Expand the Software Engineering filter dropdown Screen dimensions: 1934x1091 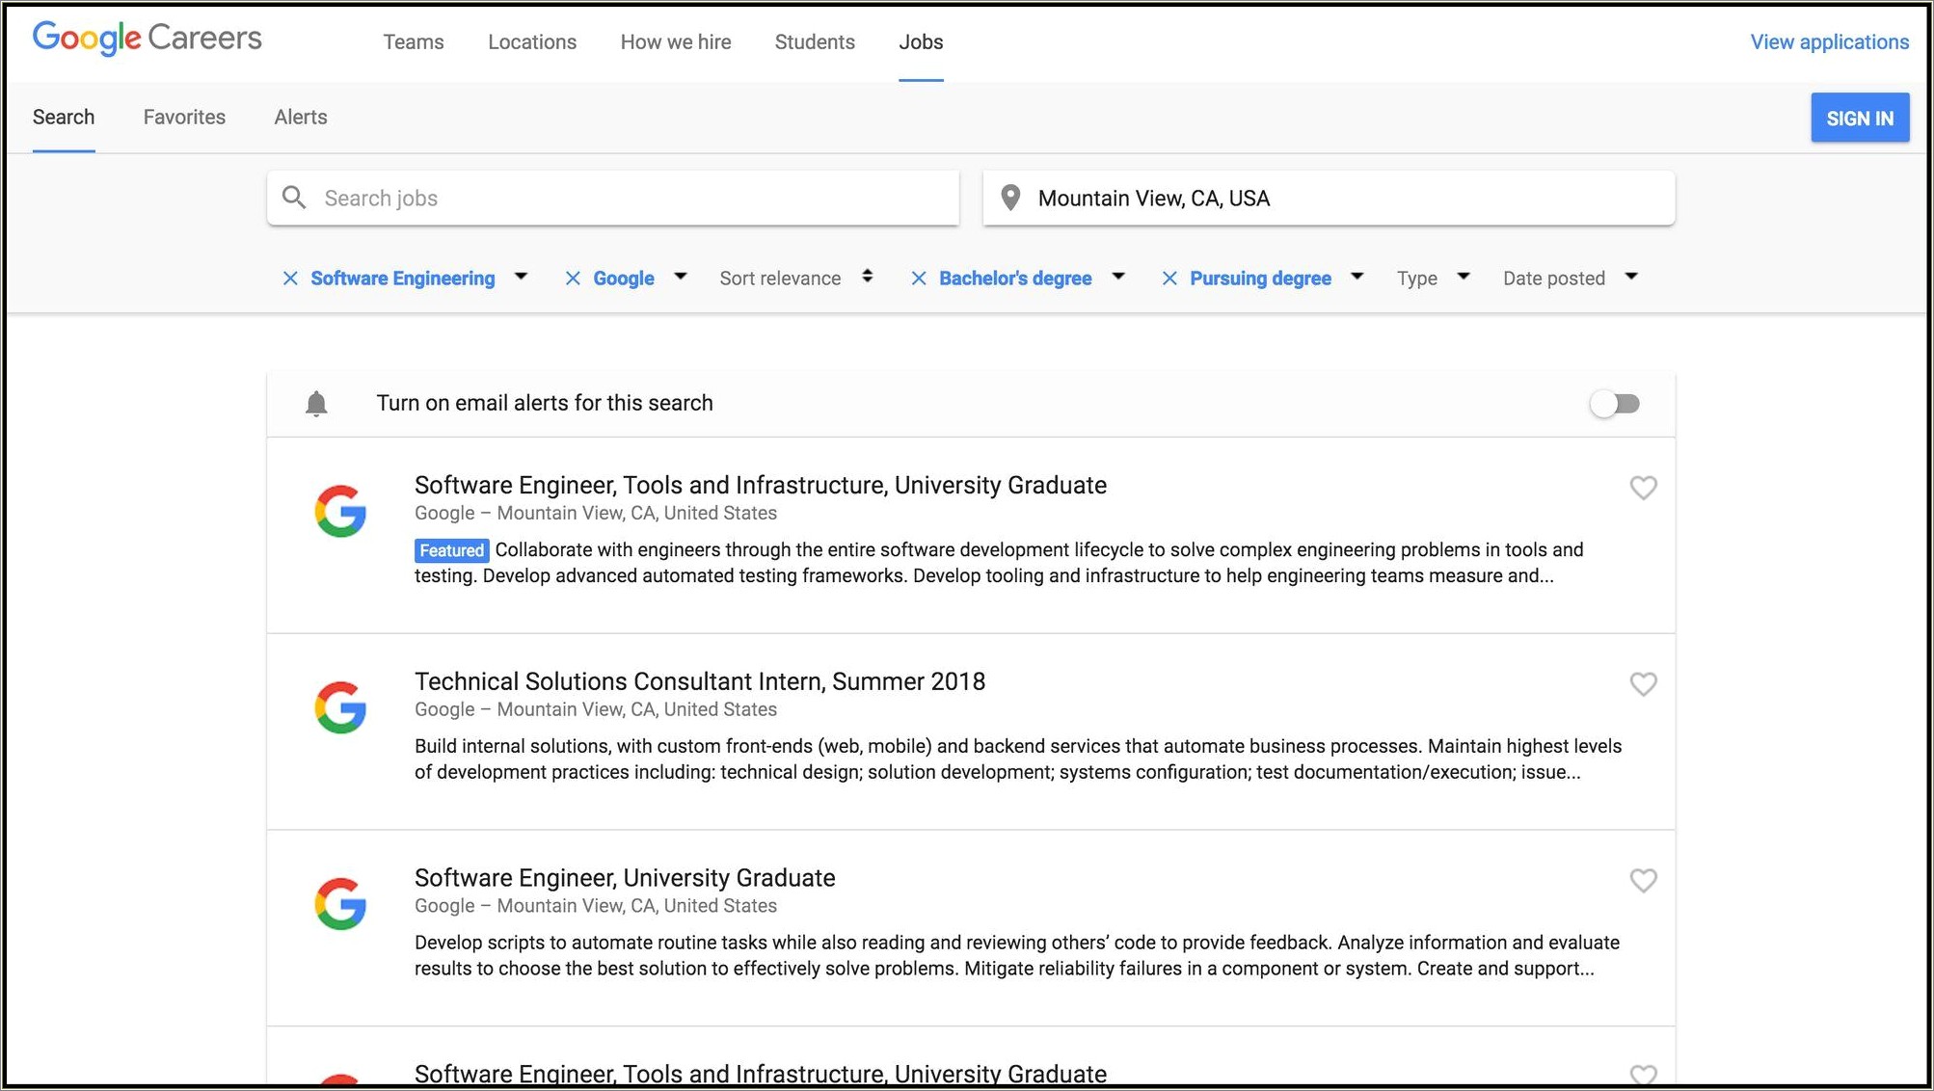click(x=522, y=278)
